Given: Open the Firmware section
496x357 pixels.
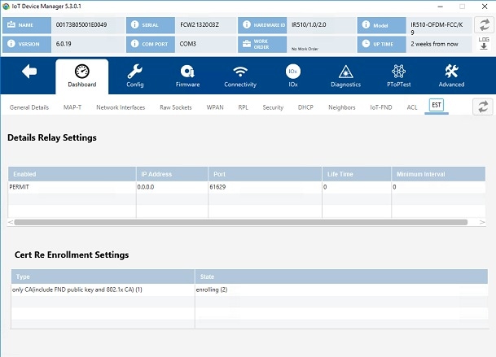Looking at the screenshot, I should point(187,76).
